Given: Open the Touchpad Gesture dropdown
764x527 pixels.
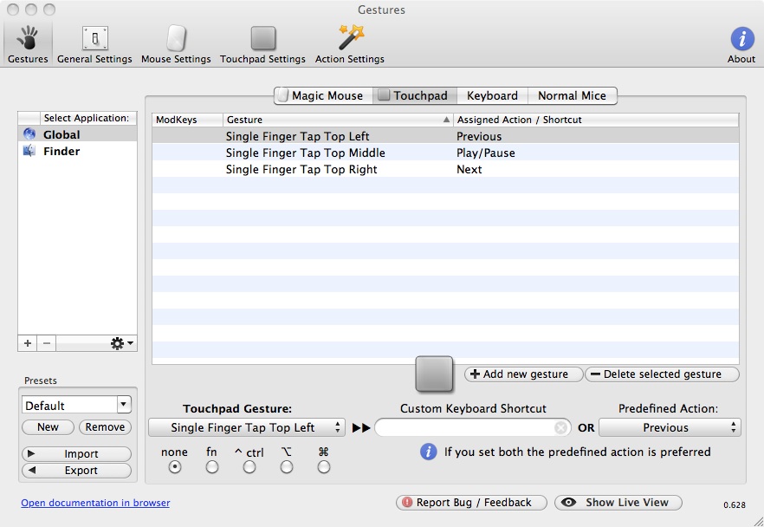Looking at the screenshot, I should click(x=247, y=427).
